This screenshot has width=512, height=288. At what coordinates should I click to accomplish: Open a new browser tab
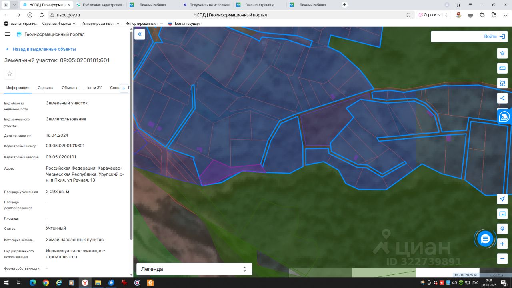click(345, 5)
